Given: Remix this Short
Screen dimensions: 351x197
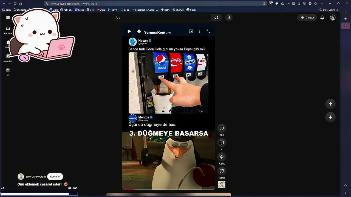Looking at the screenshot, I should [222, 171].
